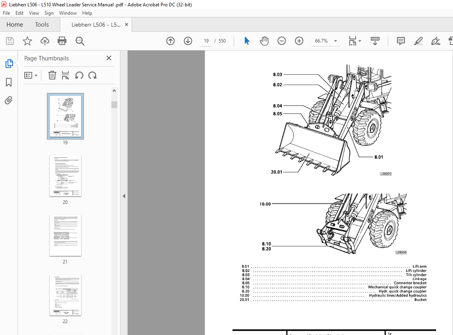Select the Highlight text tool
453x335 pixels.
[418, 41]
